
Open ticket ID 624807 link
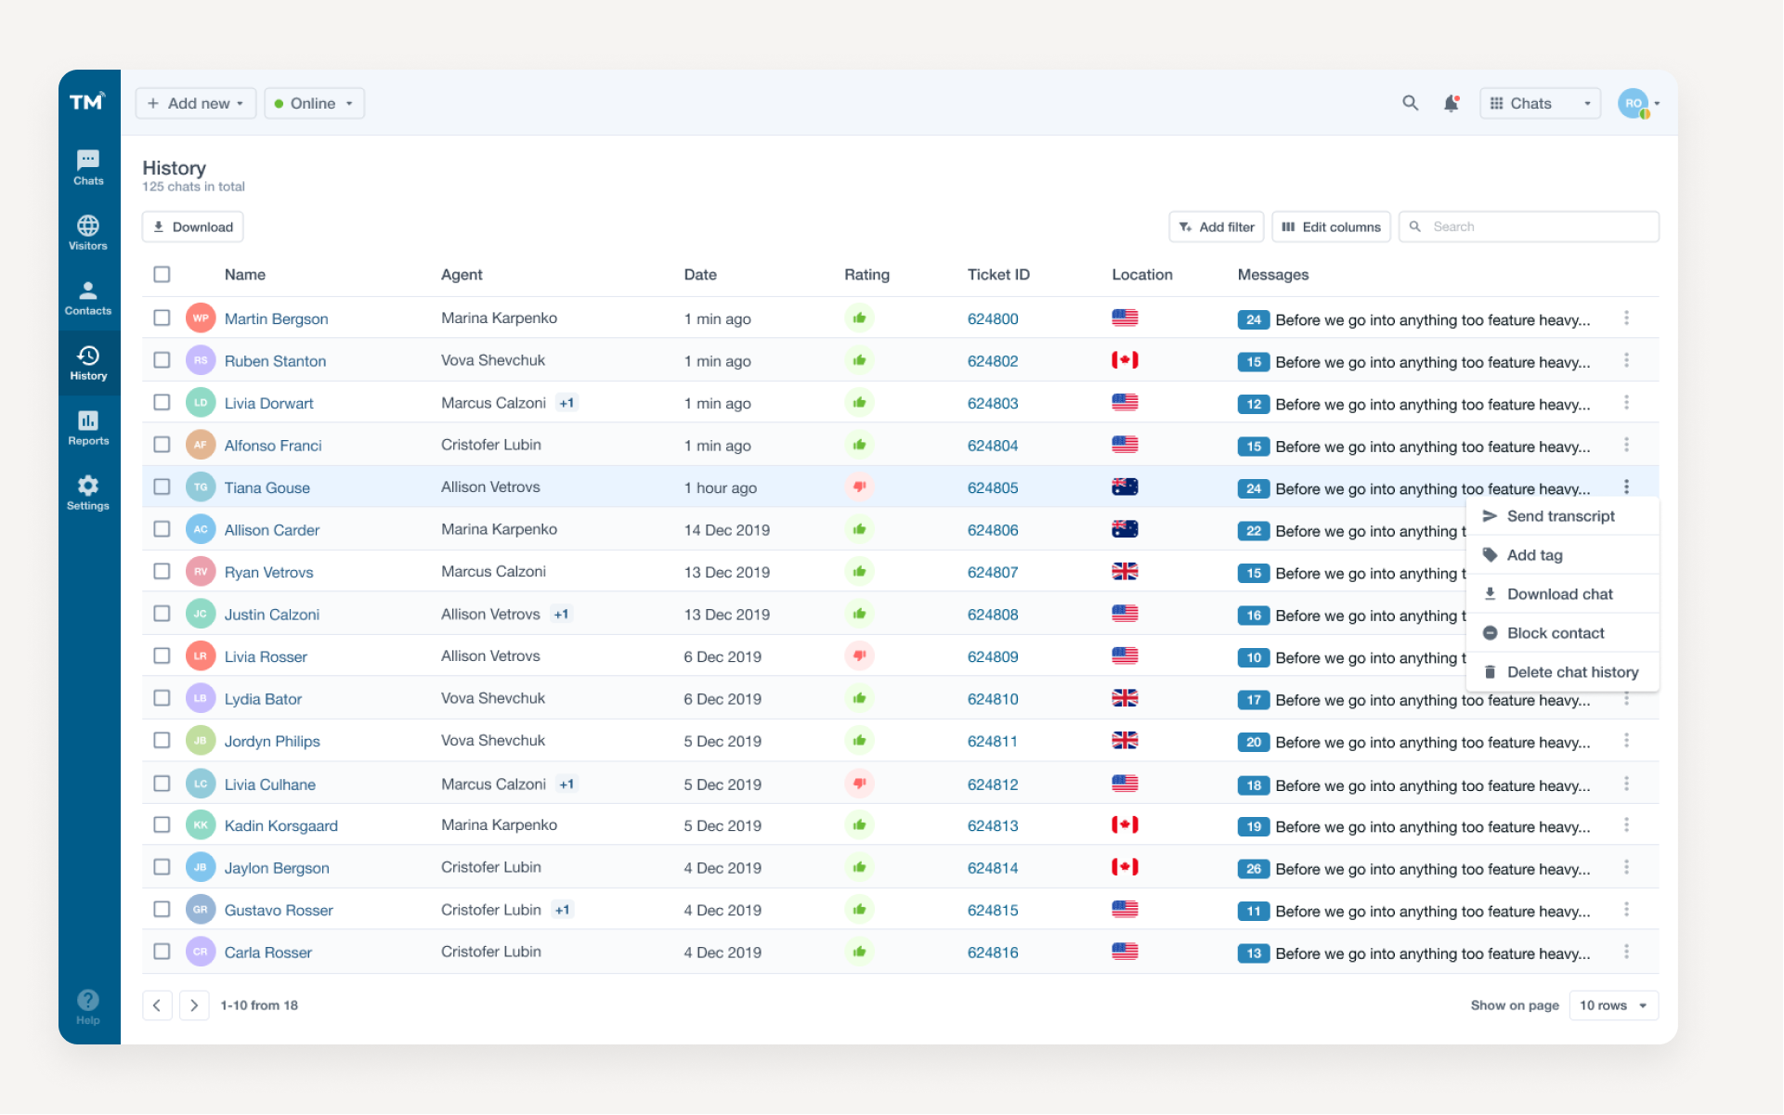(992, 572)
